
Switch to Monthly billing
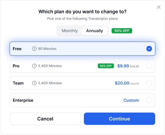click(x=70, y=31)
